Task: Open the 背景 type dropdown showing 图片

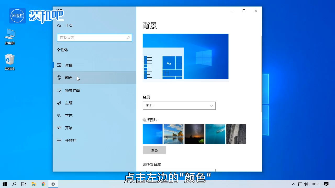Action: coord(179,105)
